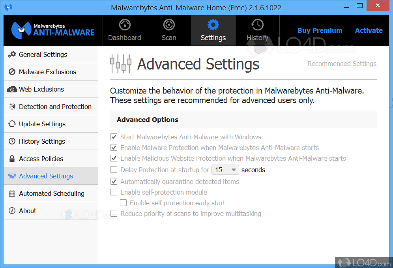The image size is (393, 268).
Task: Open Automated Scheduling section
Action: click(51, 193)
